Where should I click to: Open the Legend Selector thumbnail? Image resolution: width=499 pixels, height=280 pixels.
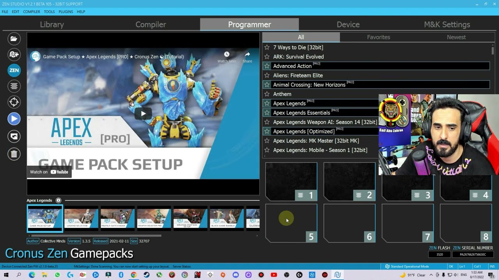(x=81, y=219)
